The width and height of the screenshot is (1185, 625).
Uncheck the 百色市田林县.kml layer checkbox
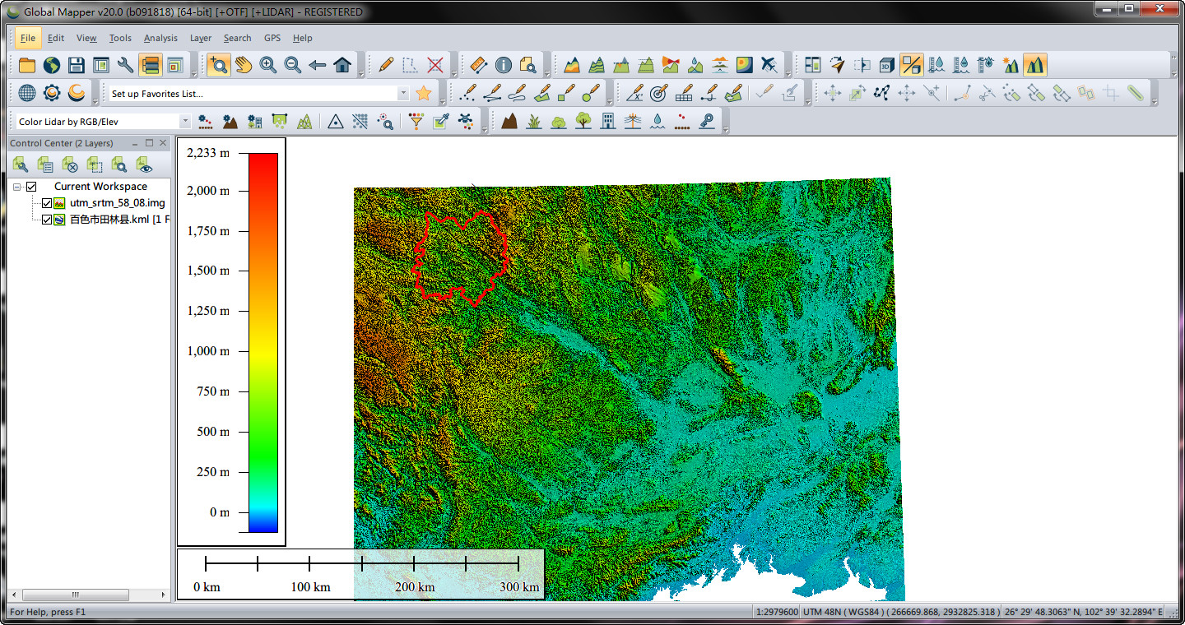47,220
